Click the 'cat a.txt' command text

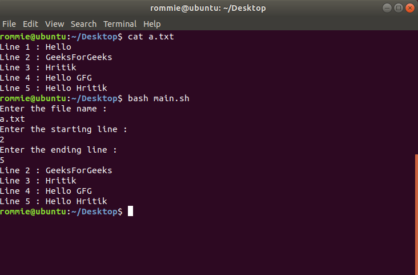[x=151, y=37]
